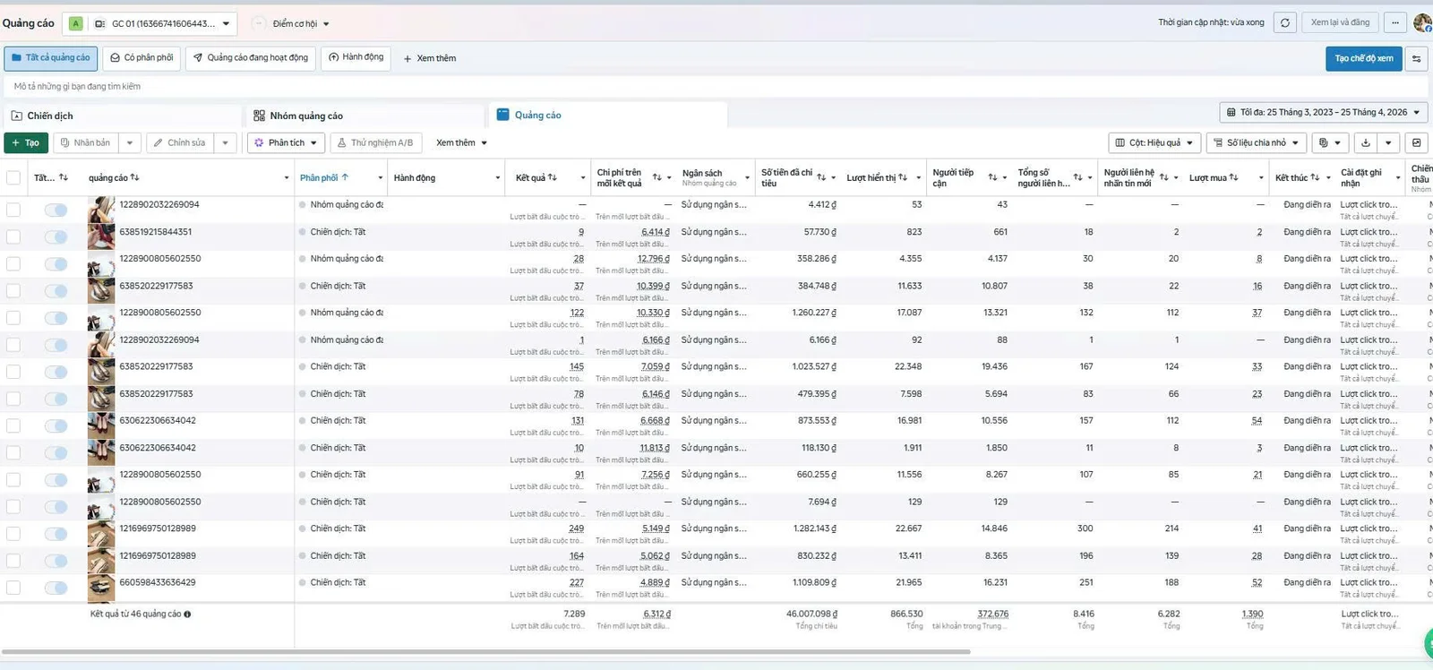This screenshot has width=1433, height=670.
Task: Expand the Số liệu chia nhỏ dropdown
Action: [x=1257, y=142]
